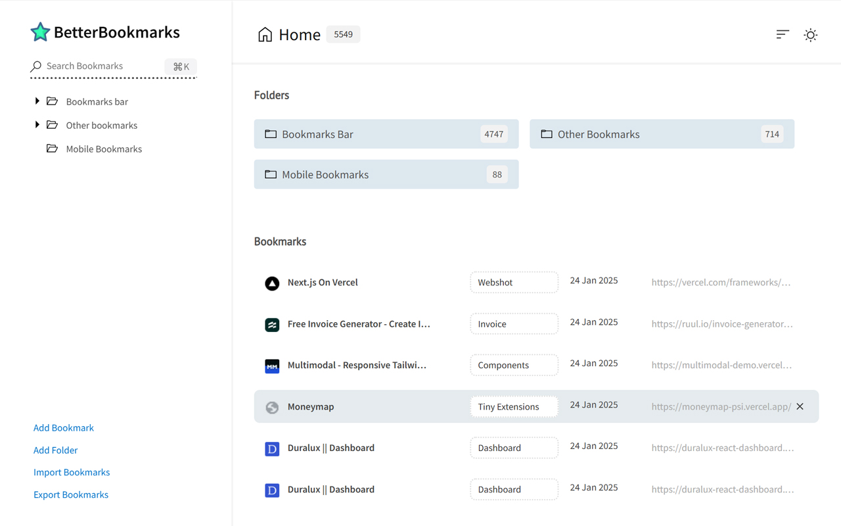Click the Other bookmarks folder icon in sidebar

click(x=53, y=125)
